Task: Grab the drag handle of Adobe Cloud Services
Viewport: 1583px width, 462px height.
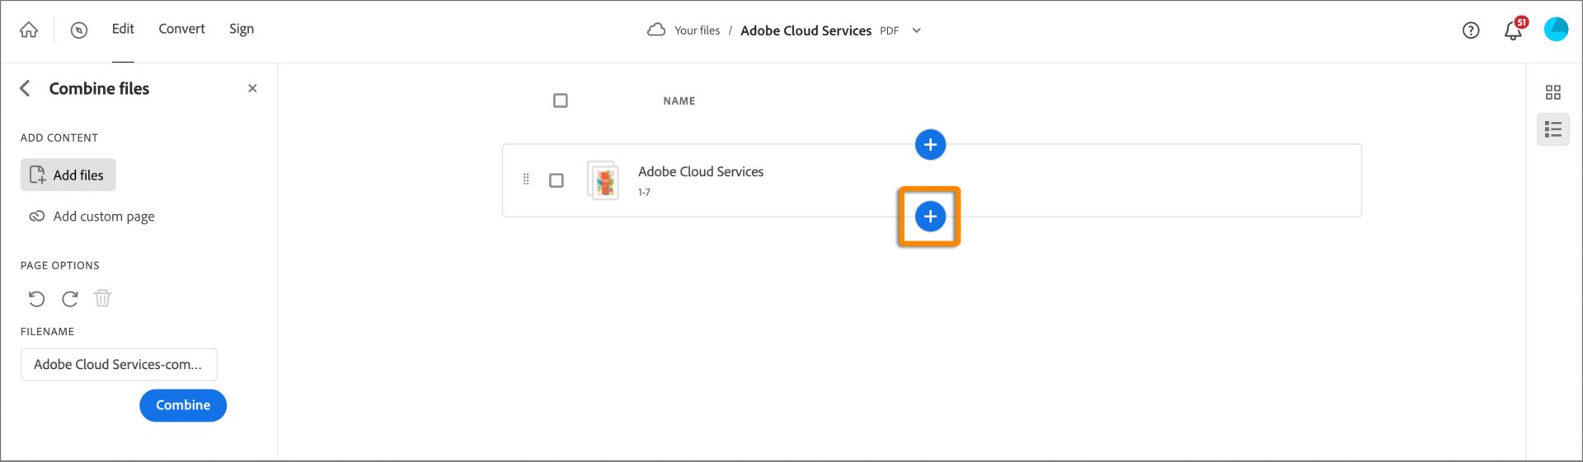Action: tap(526, 180)
